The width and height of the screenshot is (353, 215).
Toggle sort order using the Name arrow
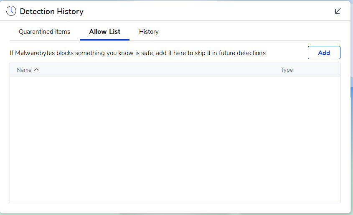(36, 70)
